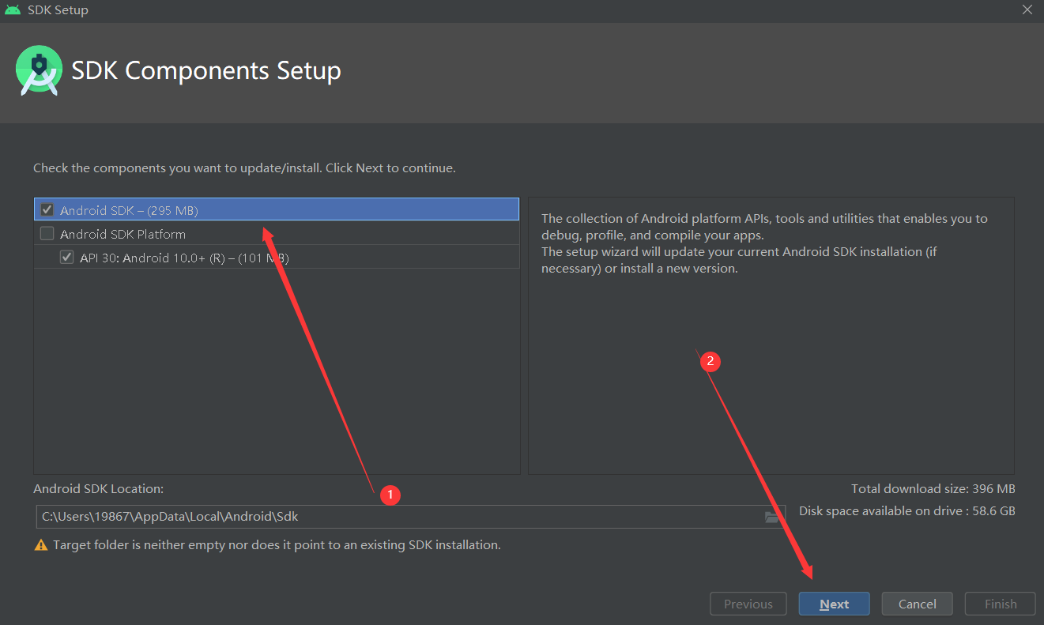Click the Android icon in title bar
Image resolution: width=1044 pixels, height=625 pixels.
click(x=13, y=10)
